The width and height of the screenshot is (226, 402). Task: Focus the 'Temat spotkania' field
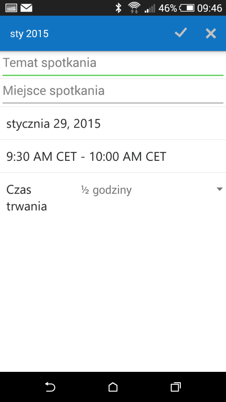pos(113,64)
